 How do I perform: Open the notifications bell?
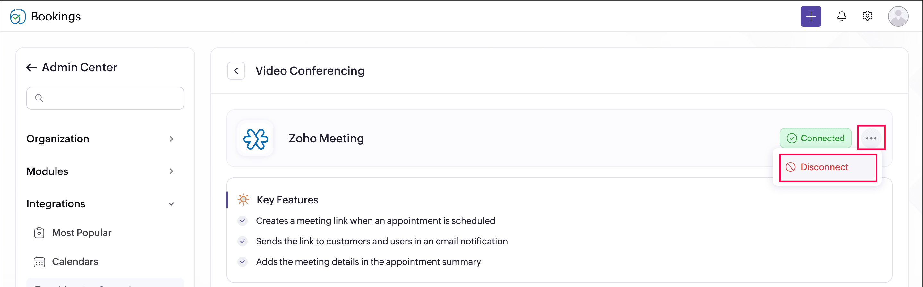[x=841, y=16]
